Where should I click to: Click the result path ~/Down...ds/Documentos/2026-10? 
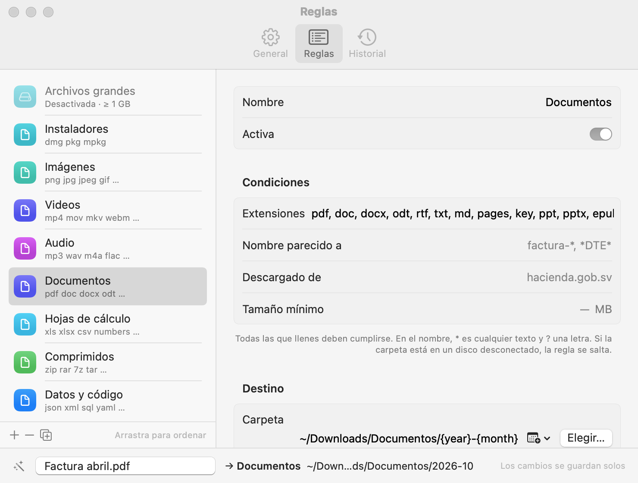click(390, 466)
